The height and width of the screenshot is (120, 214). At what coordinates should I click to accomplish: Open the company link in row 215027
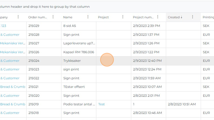(13, 43)
